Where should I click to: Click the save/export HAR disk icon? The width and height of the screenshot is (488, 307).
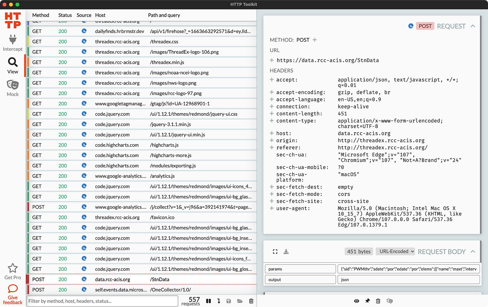point(229,301)
